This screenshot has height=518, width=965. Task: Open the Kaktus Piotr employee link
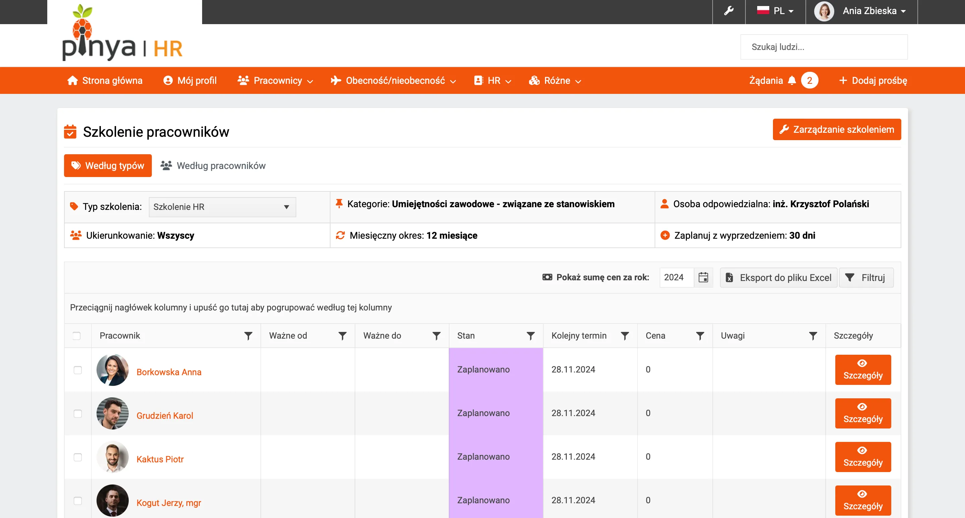point(160,459)
